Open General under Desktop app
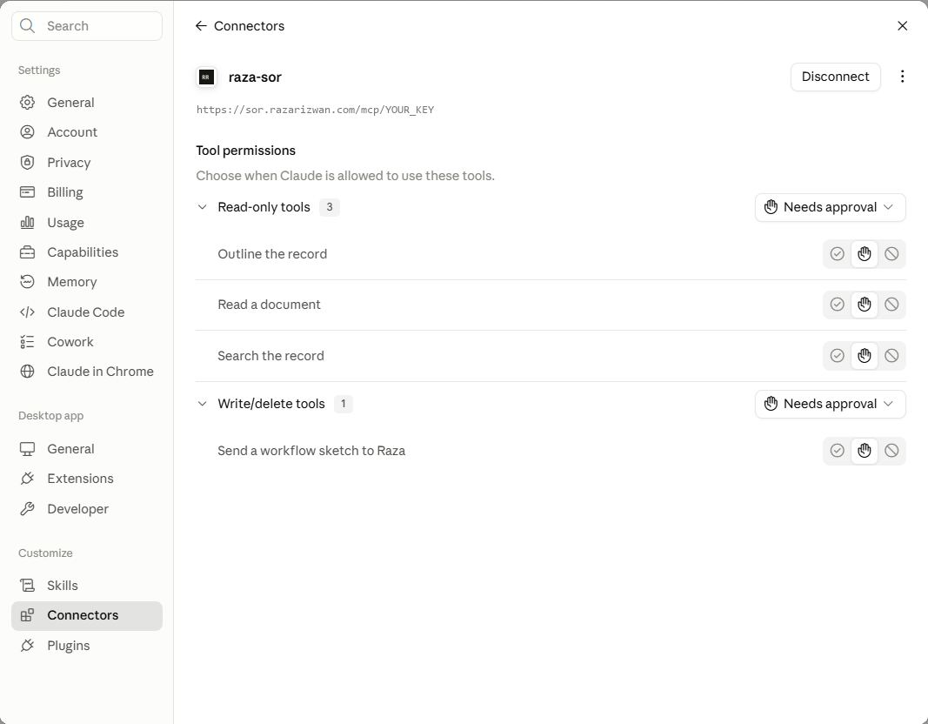928x724 pixels. (87, 449)
